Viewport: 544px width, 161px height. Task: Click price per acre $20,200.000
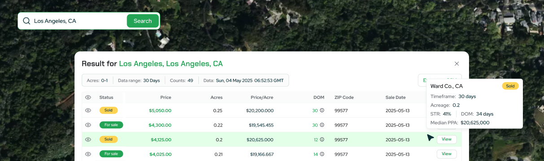click(260, 110)
